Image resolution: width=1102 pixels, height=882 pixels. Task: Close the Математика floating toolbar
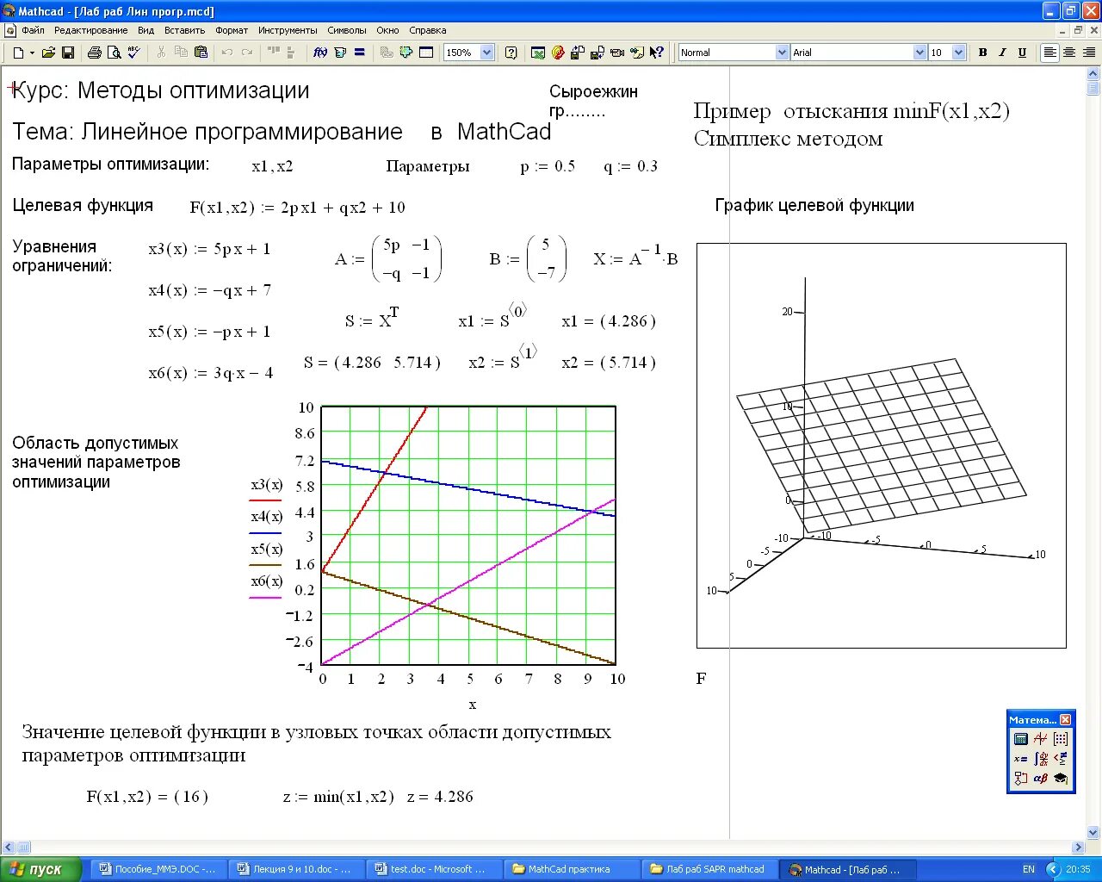tap(1065, 719)
